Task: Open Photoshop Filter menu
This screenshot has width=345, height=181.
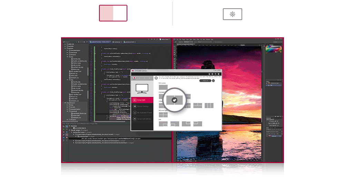Action: coord(198,39)
